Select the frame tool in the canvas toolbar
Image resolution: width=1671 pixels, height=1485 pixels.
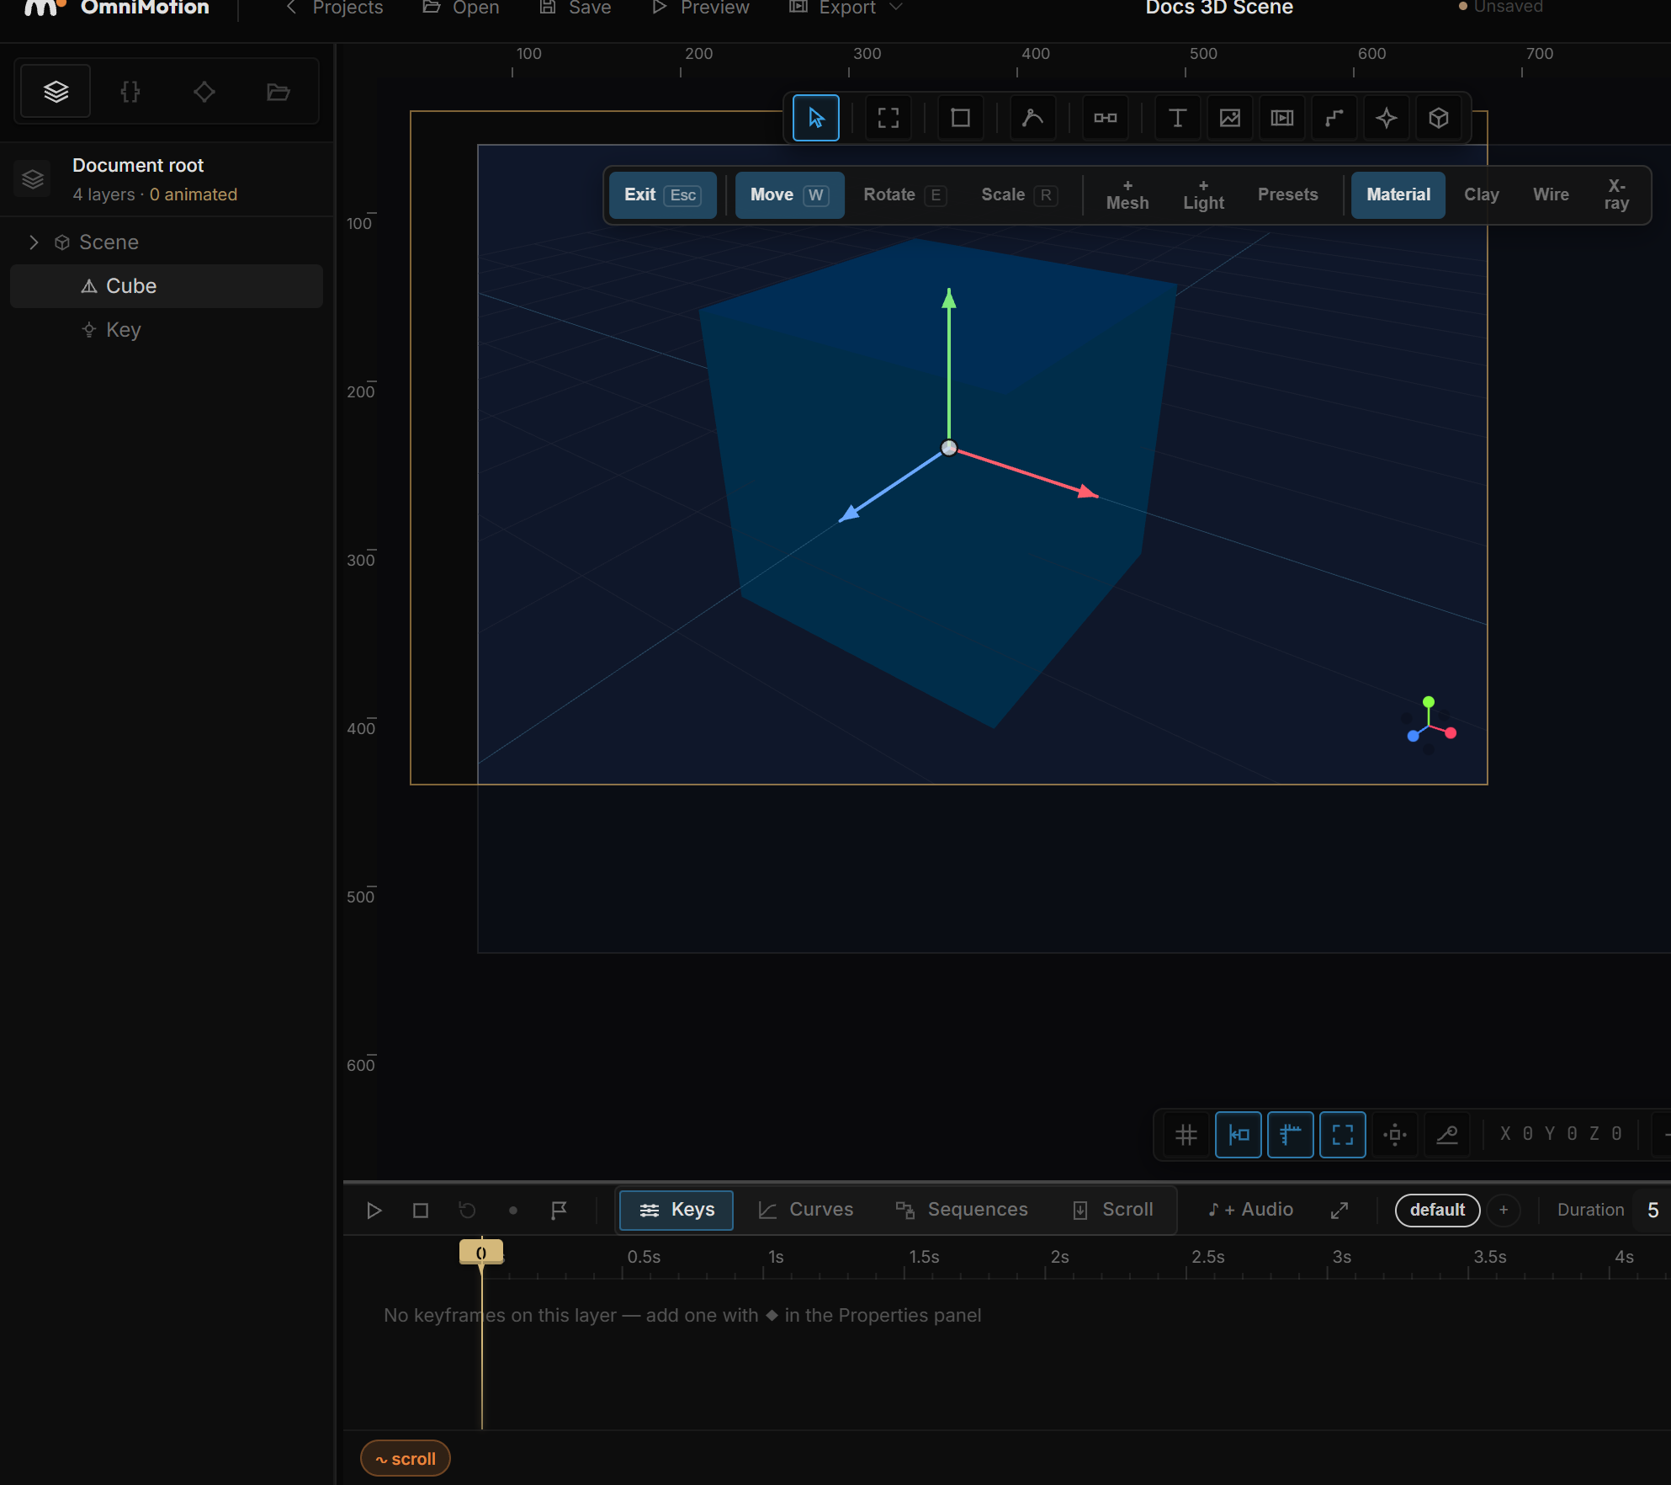click(x=888, y=118)
